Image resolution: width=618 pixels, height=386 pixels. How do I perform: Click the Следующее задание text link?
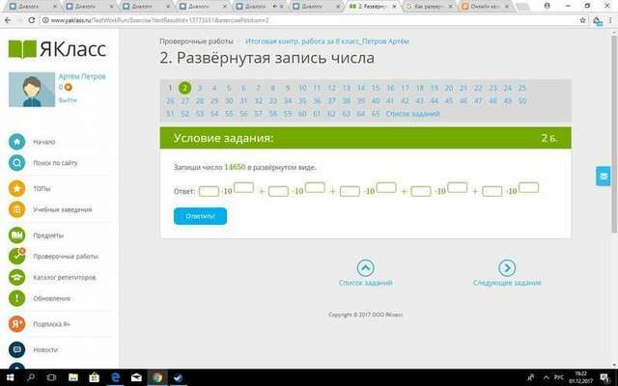(x=507, y=283)
